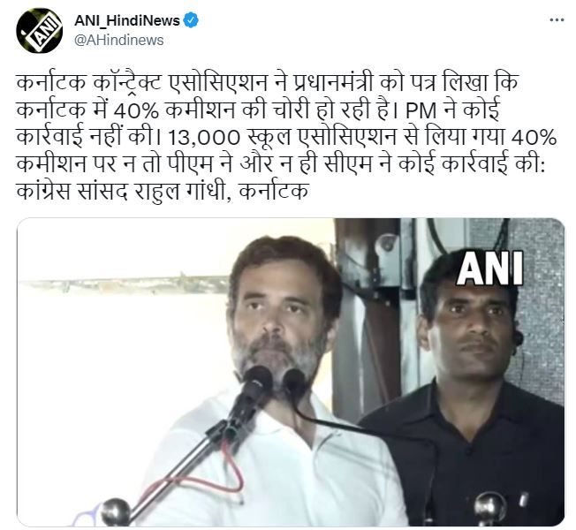Screen dimensions: 576x530
Task: Click the word प्रधानमंत्री in the tweet
Action: [x=331, y=84]
